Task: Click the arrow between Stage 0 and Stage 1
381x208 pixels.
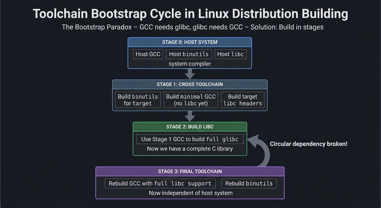Action: click(190, 74)
